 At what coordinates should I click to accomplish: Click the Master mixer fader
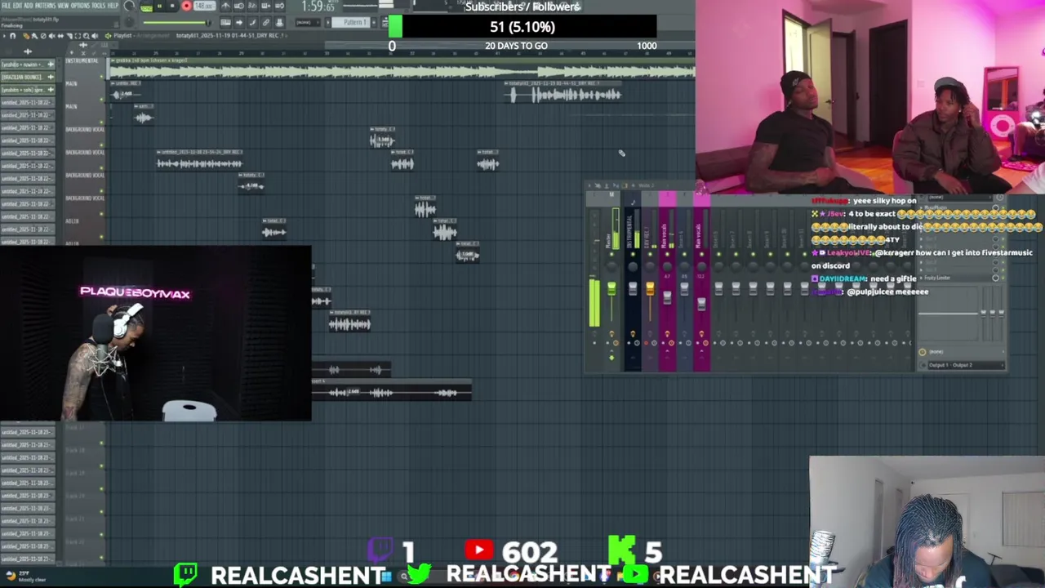tap(611, 288)
